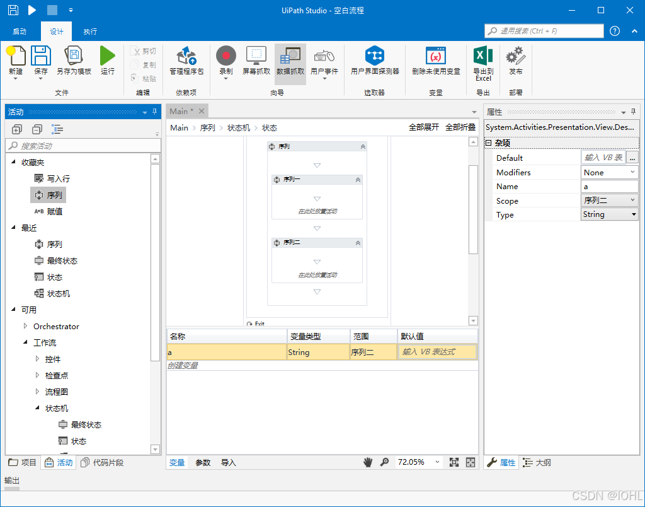The width and height of the screenshot is (645, 507).
Task: Open the 72.05% zoom dropdown
Action: click(x=437, y=462)
